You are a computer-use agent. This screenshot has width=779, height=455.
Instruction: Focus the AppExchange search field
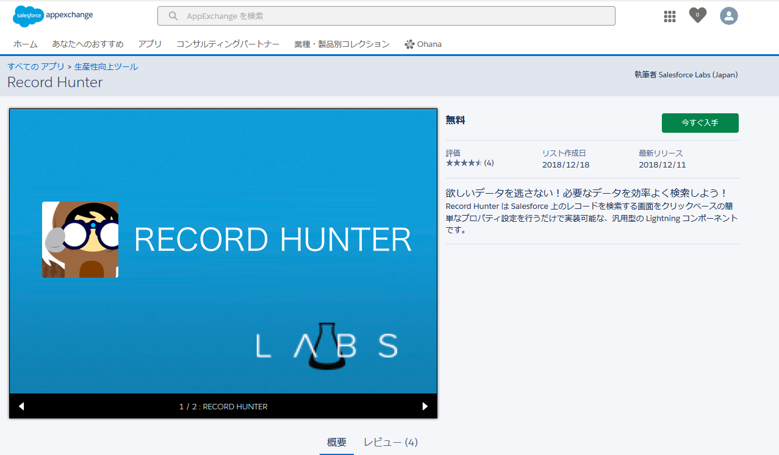point(386,16)
